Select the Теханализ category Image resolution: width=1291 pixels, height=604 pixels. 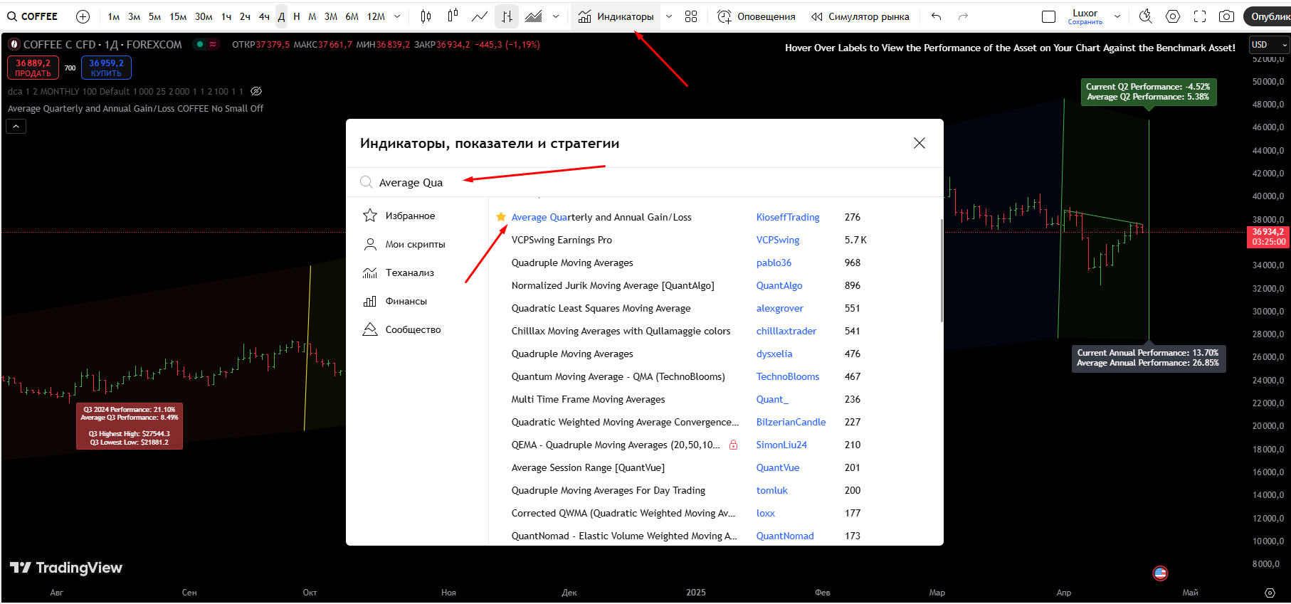pyautogui.click(x=409, y=272)
